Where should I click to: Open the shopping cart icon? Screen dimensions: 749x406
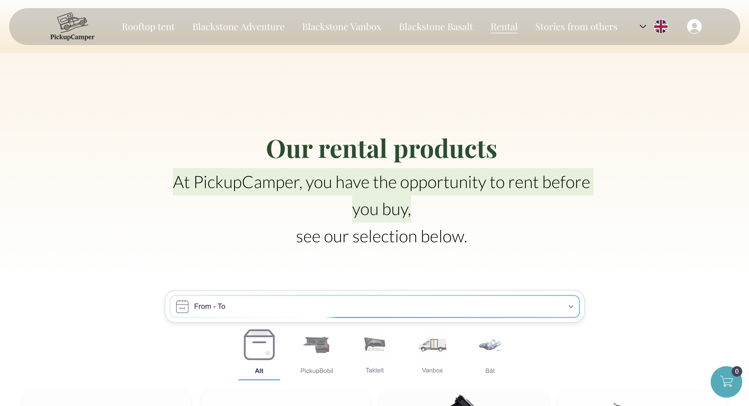726,382
